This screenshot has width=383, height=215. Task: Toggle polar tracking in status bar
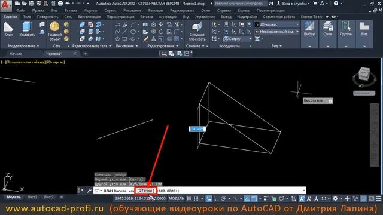pyautogui.click(x=223, y=199)
